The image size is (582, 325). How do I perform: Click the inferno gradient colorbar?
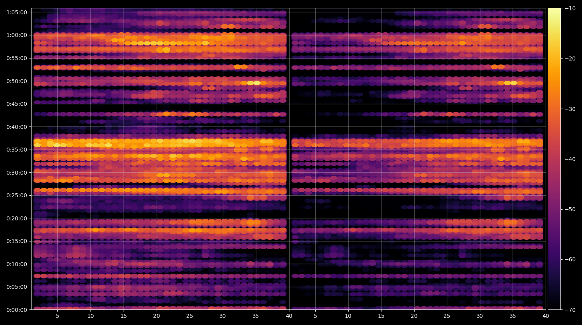(x=554, y=159)
